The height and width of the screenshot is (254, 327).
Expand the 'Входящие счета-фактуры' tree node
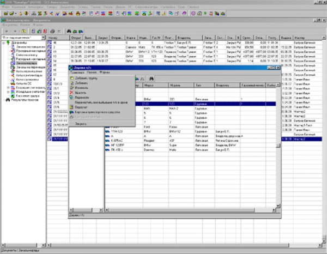pyautogui.click(x=8, y=87)
